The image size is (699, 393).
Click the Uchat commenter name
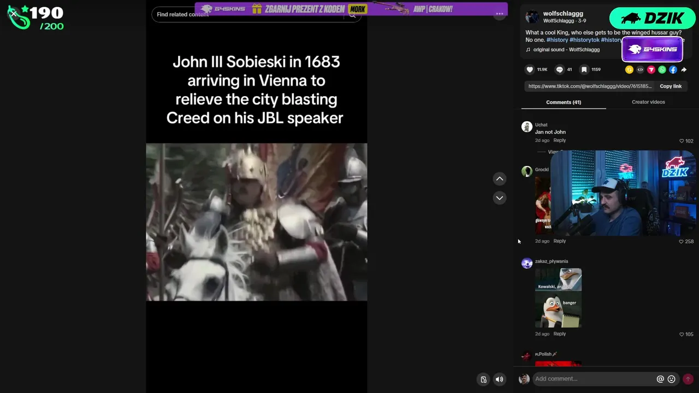click(541, 125)
